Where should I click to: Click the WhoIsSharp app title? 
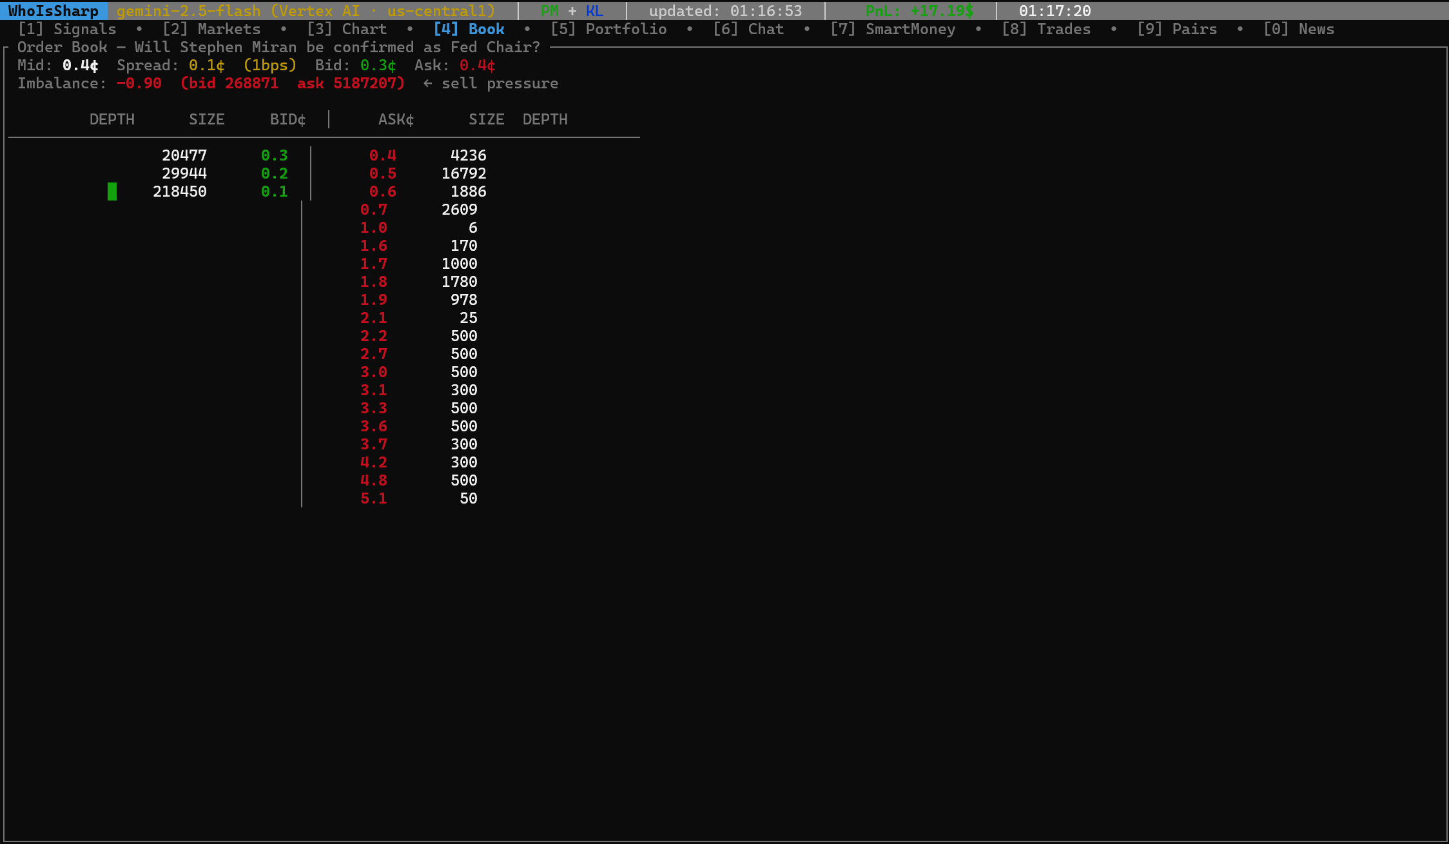click(53, 11)
